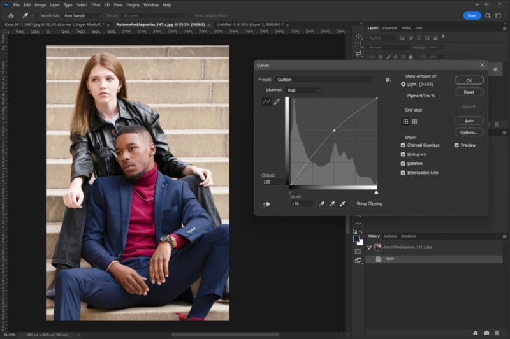Activate the on-image adjustment hand tool

[x=266, y=205]
